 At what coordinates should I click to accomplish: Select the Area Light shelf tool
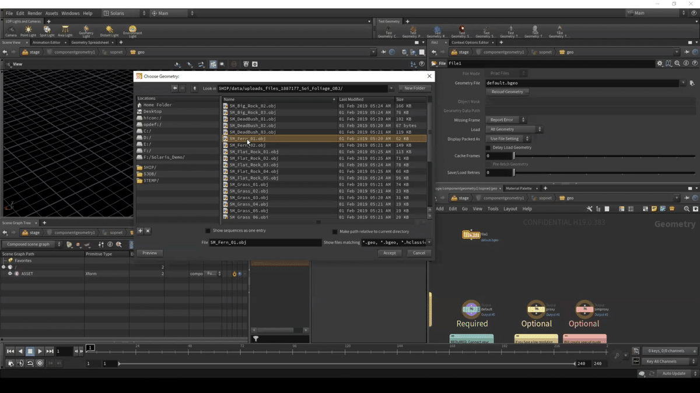click(x=65, y=31)
